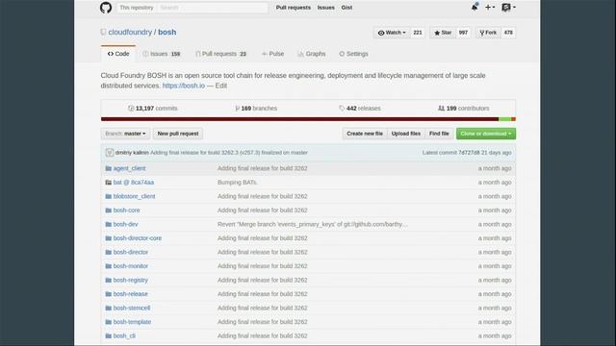Click the 478 forks count

click(508, 33)
